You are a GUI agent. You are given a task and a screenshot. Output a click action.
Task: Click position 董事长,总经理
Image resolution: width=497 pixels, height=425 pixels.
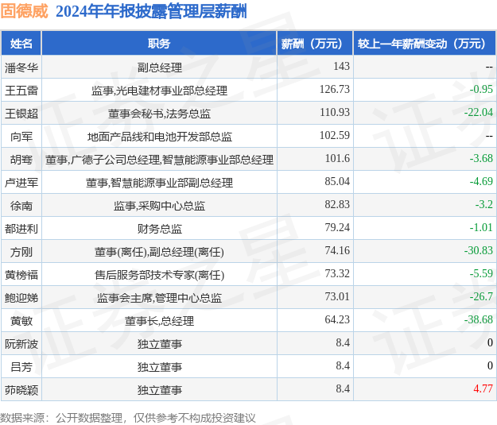(x=159, y=321)
